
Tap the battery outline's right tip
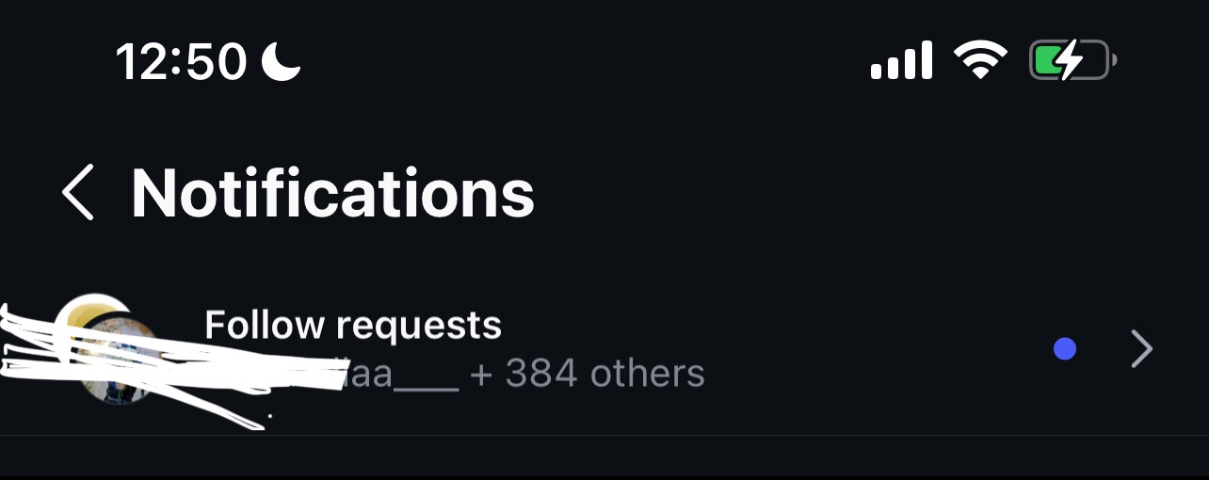[x=1113, y=62]
